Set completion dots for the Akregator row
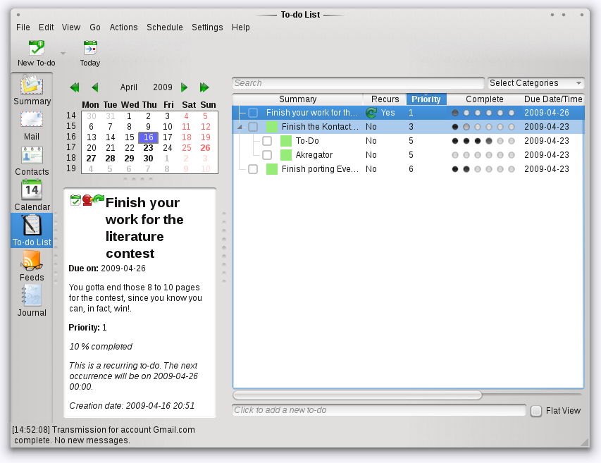The height and width of the screenshot is (463, 601). pos(483,155)
